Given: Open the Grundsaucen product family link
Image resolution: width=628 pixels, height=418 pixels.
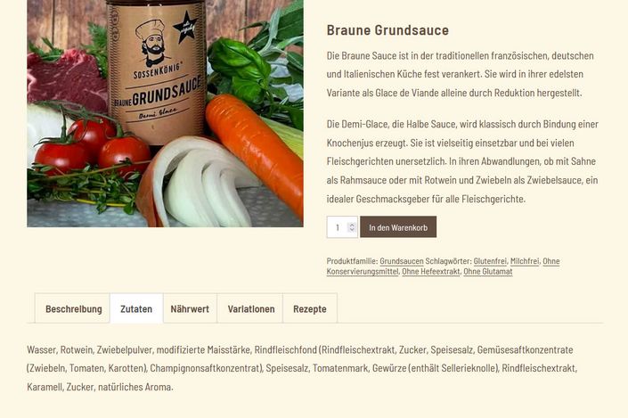Looking at the screenshot, I should (x=402, y=261).
